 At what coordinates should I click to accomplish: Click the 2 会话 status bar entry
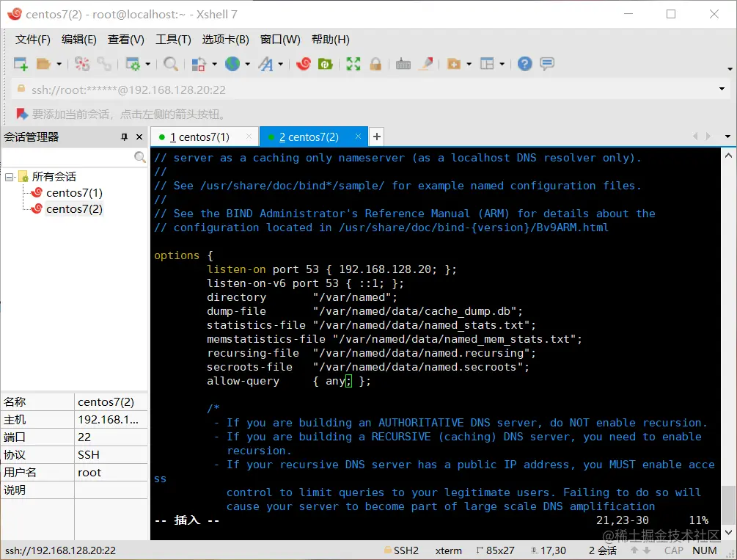(x=603, y=550)
